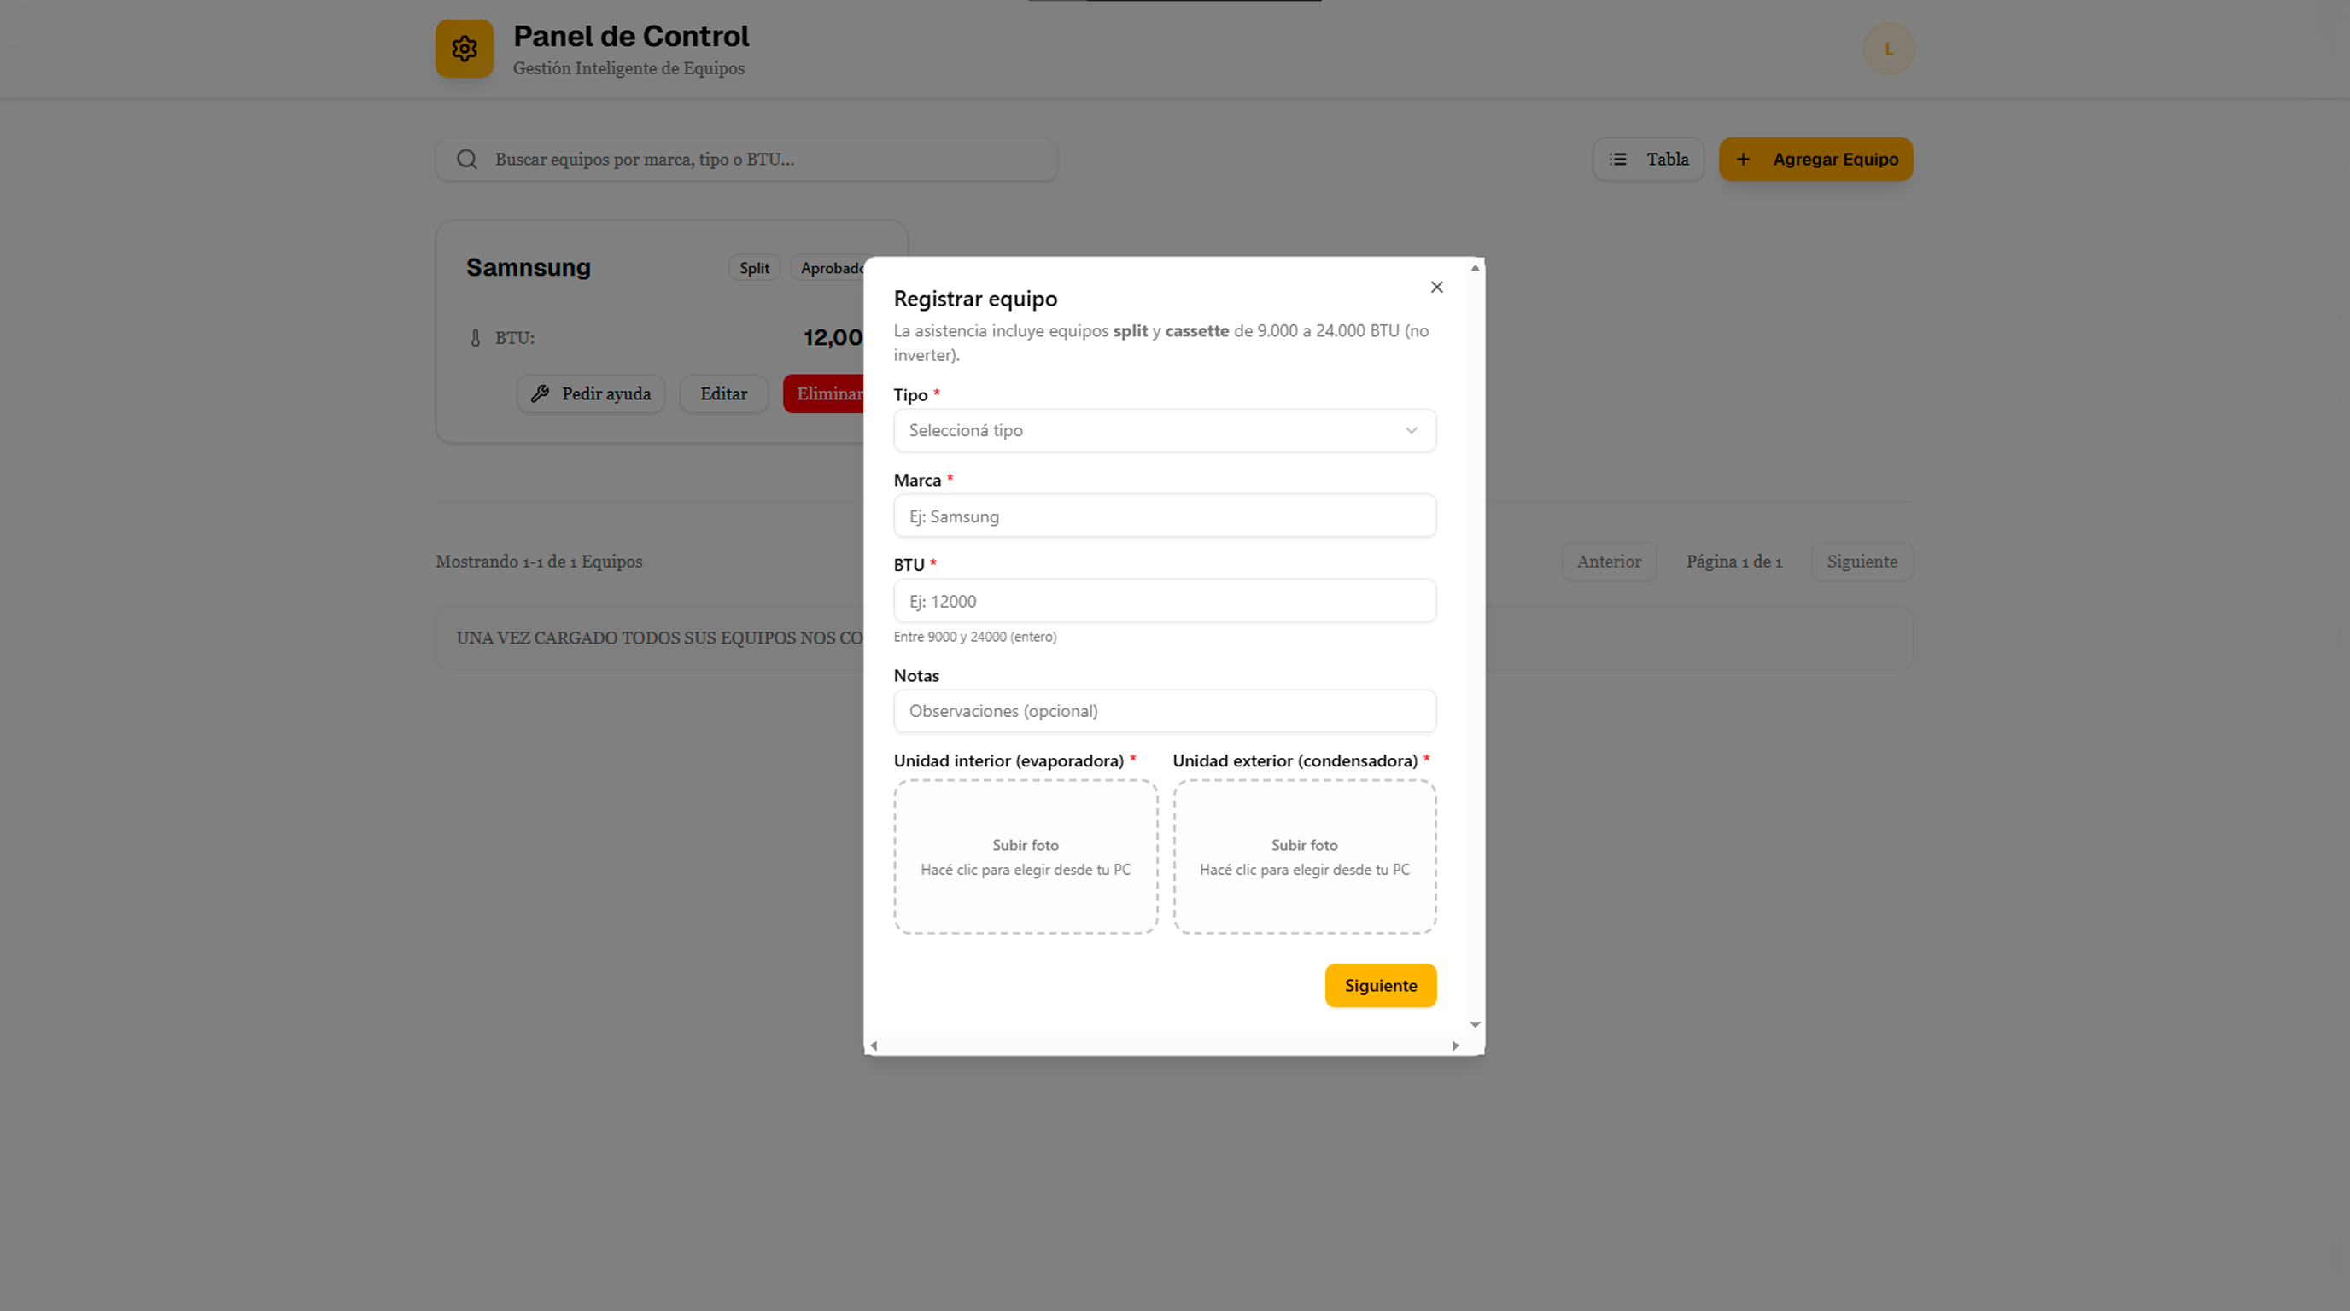
Task: Focus the Notas observations field
Action: click(1165, 711)
